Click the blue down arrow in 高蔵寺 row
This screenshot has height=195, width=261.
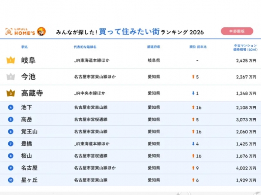coord(193,93)
